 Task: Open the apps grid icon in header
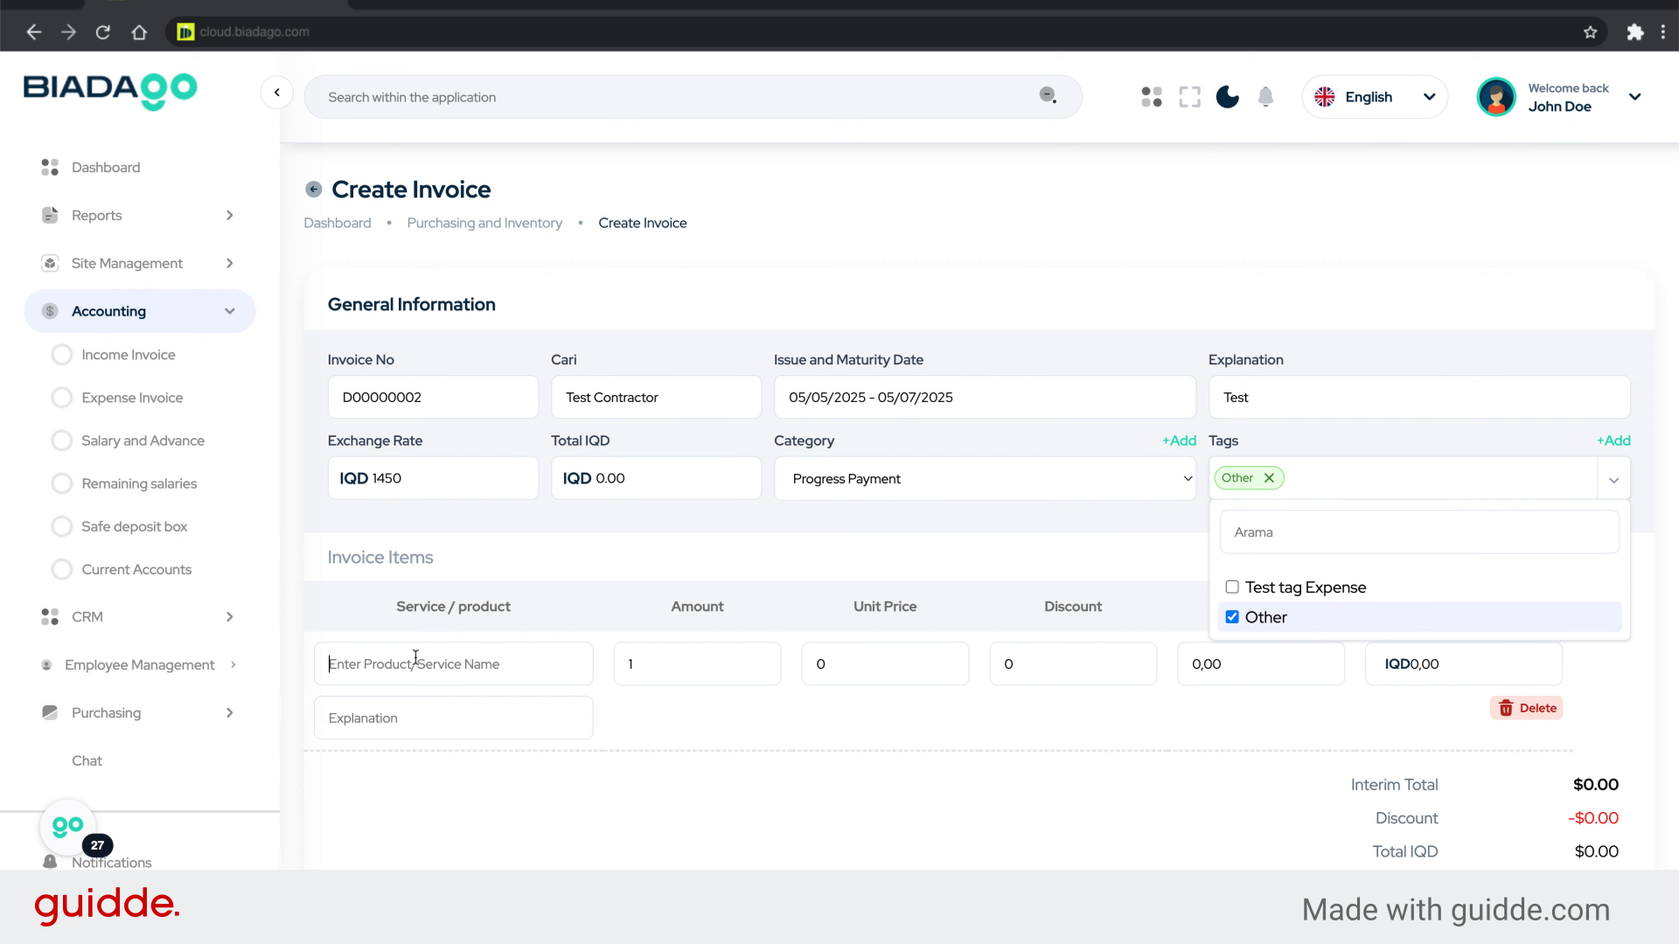point(1152,97)
